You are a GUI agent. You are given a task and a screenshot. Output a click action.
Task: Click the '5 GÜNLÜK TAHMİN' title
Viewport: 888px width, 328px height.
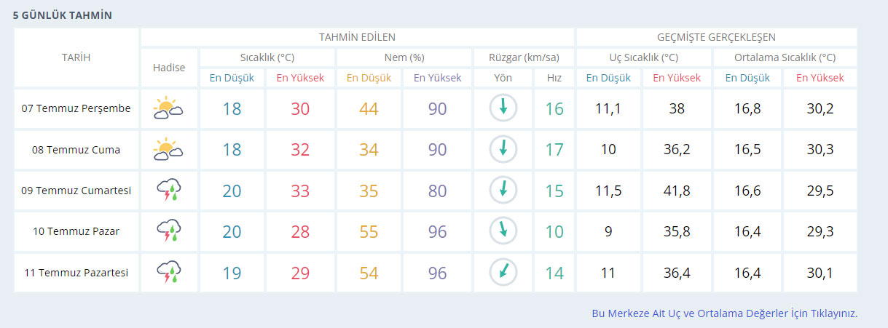[x=63, y=15]
